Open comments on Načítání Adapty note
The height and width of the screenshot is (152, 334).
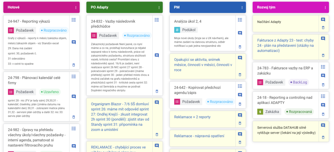(x=323, y=20)
